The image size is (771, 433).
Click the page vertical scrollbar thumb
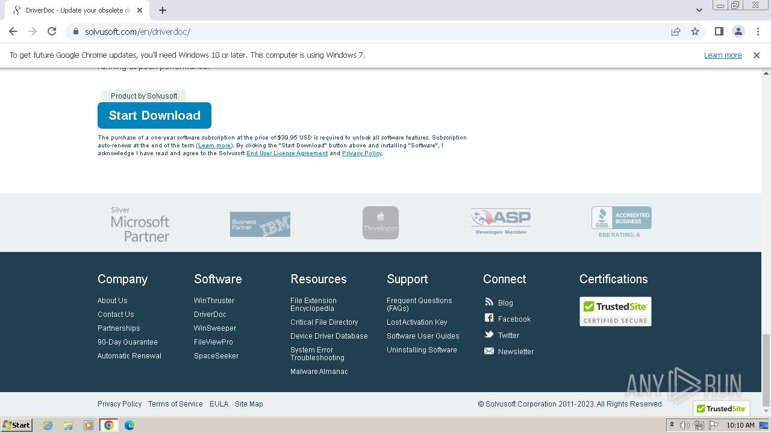pyautogui.click(x=766, y=369)
